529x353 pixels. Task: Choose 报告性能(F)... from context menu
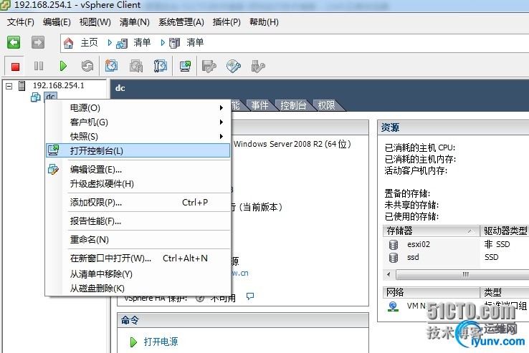(x=138, y=221)
